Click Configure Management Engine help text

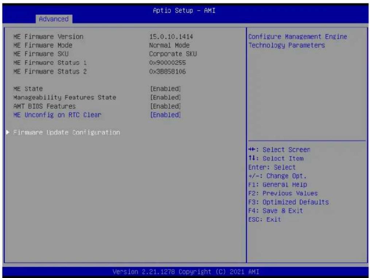tap(298, 41)
